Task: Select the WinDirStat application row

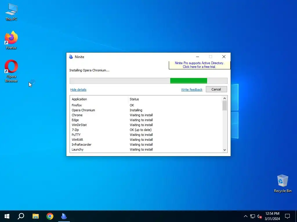Action: point(146,125)
